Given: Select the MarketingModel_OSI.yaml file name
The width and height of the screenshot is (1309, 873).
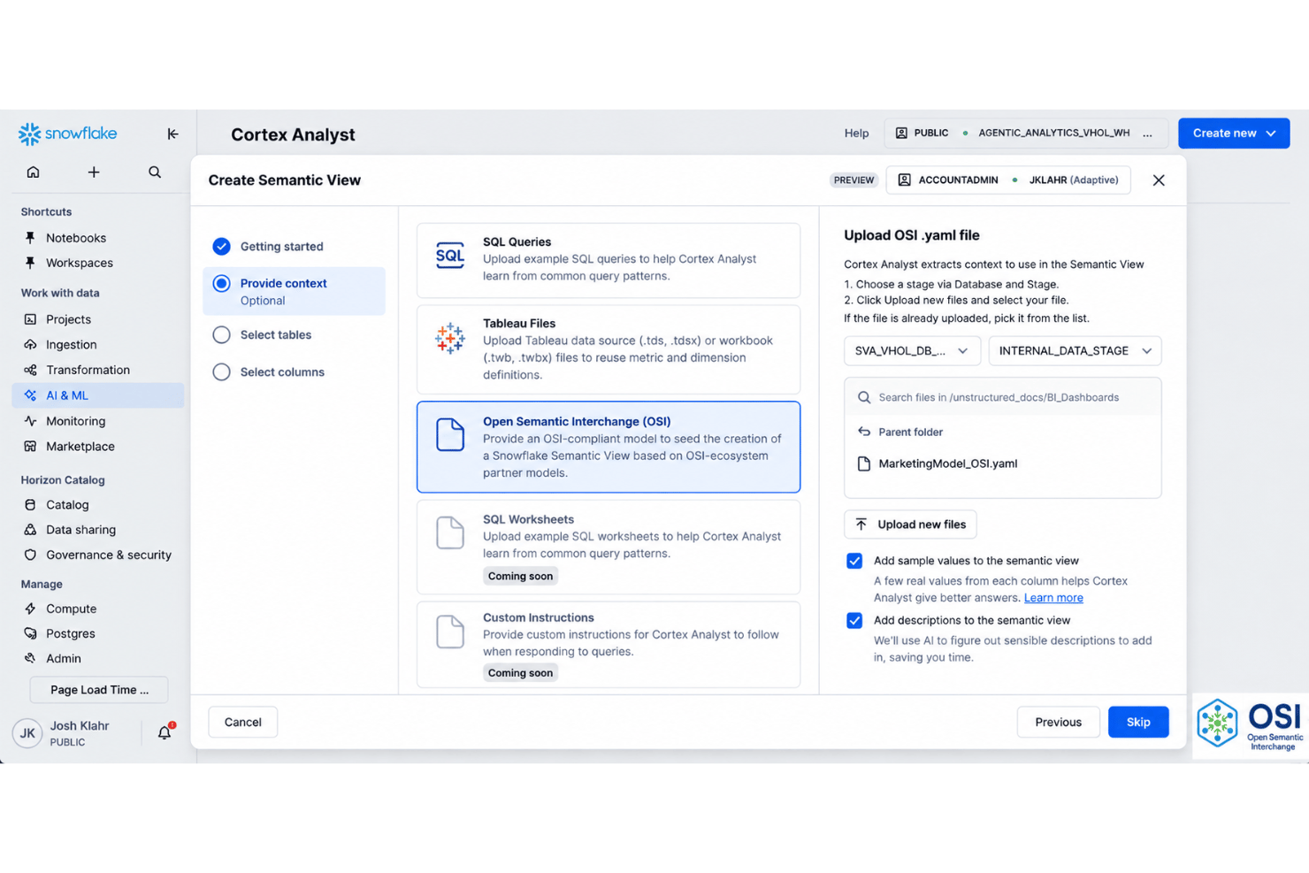Looking at the screenshot, I should coord(947,463).
